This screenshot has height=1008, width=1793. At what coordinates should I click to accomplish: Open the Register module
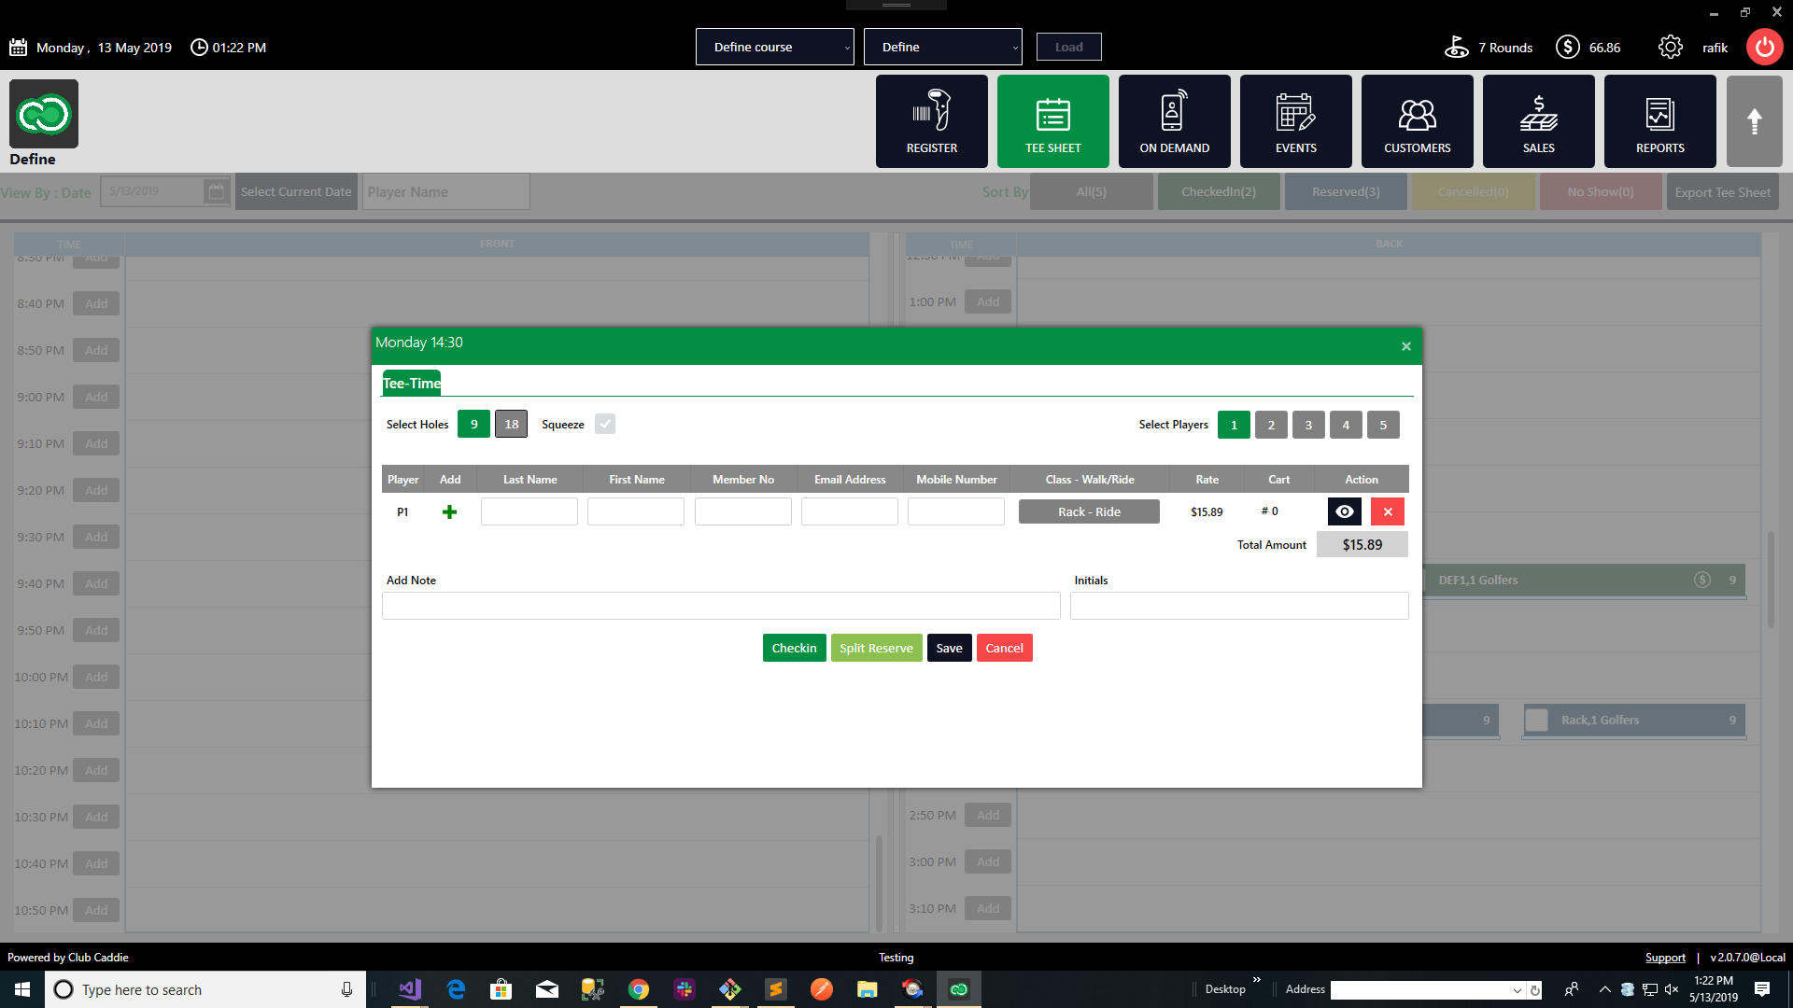931,121
